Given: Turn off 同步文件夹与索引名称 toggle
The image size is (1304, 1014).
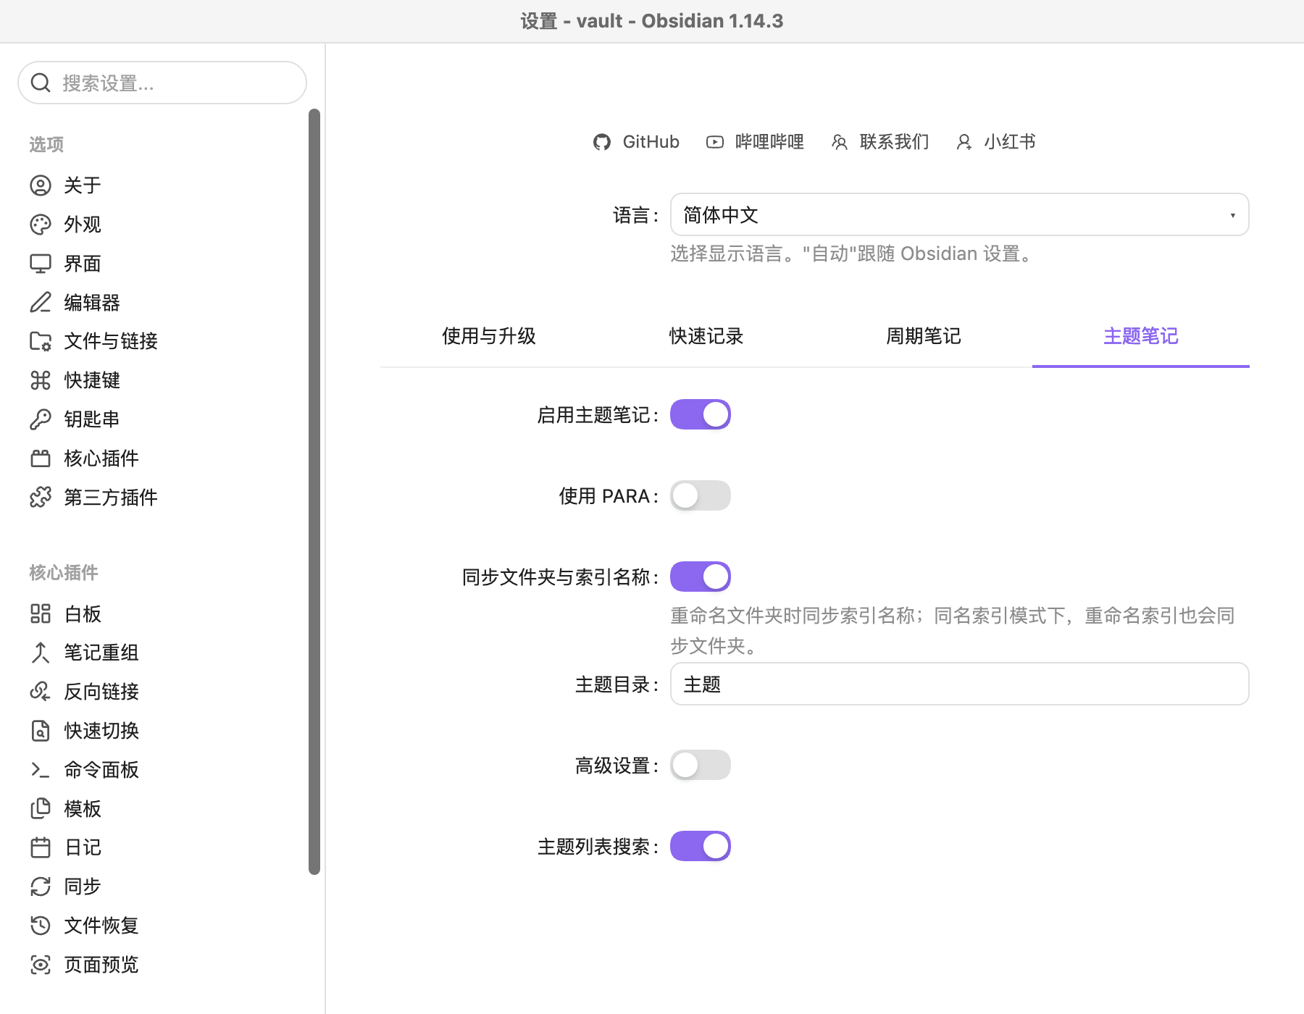Looking at the screenshot, I should point(701,577).
